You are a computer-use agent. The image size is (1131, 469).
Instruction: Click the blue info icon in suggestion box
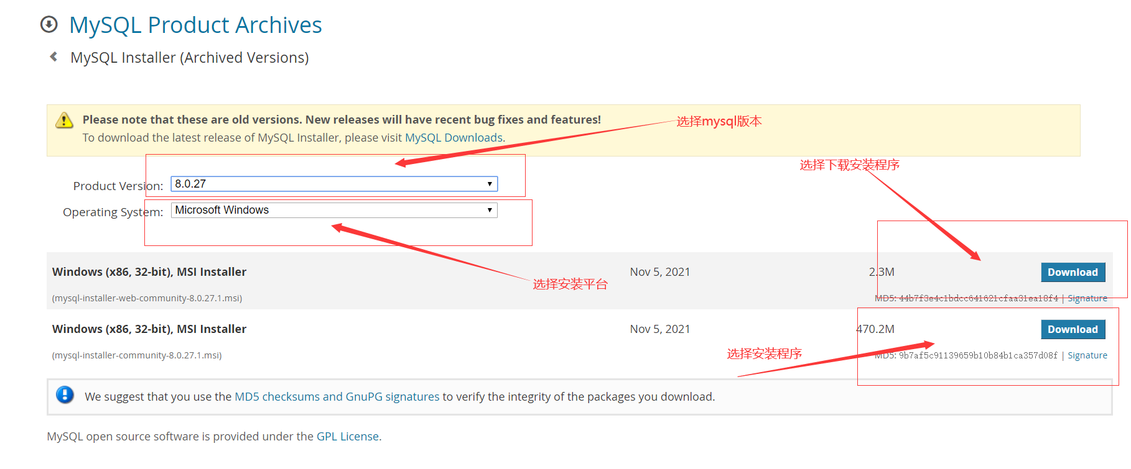point(65,395)
